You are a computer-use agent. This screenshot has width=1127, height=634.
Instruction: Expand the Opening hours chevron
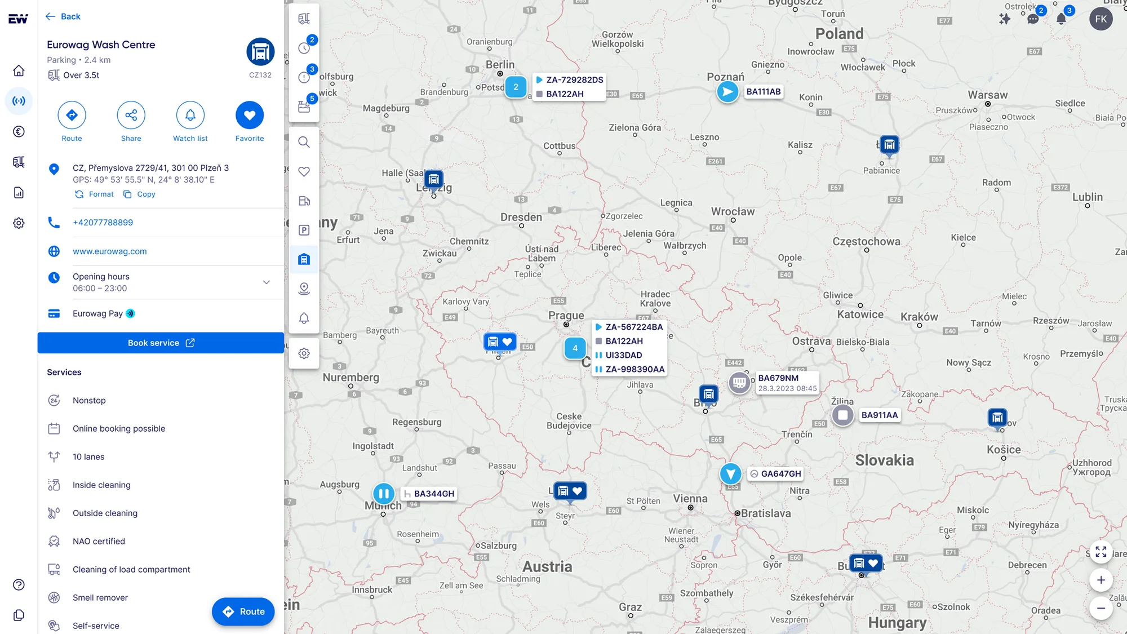pos(267,282)
